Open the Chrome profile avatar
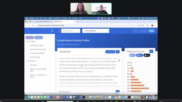Viewport: 182px width, 102px height. point(152,25)
